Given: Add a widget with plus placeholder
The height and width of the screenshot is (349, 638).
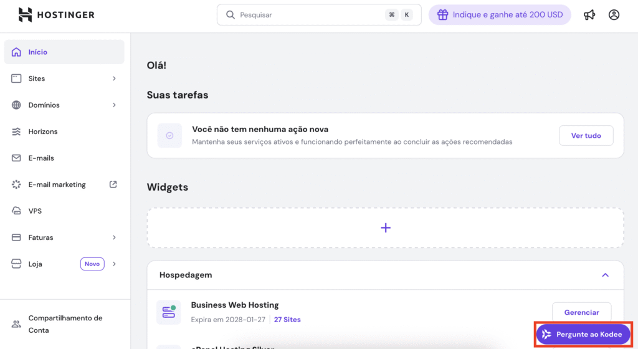Looking at the screenshot, I should (385, 228).
